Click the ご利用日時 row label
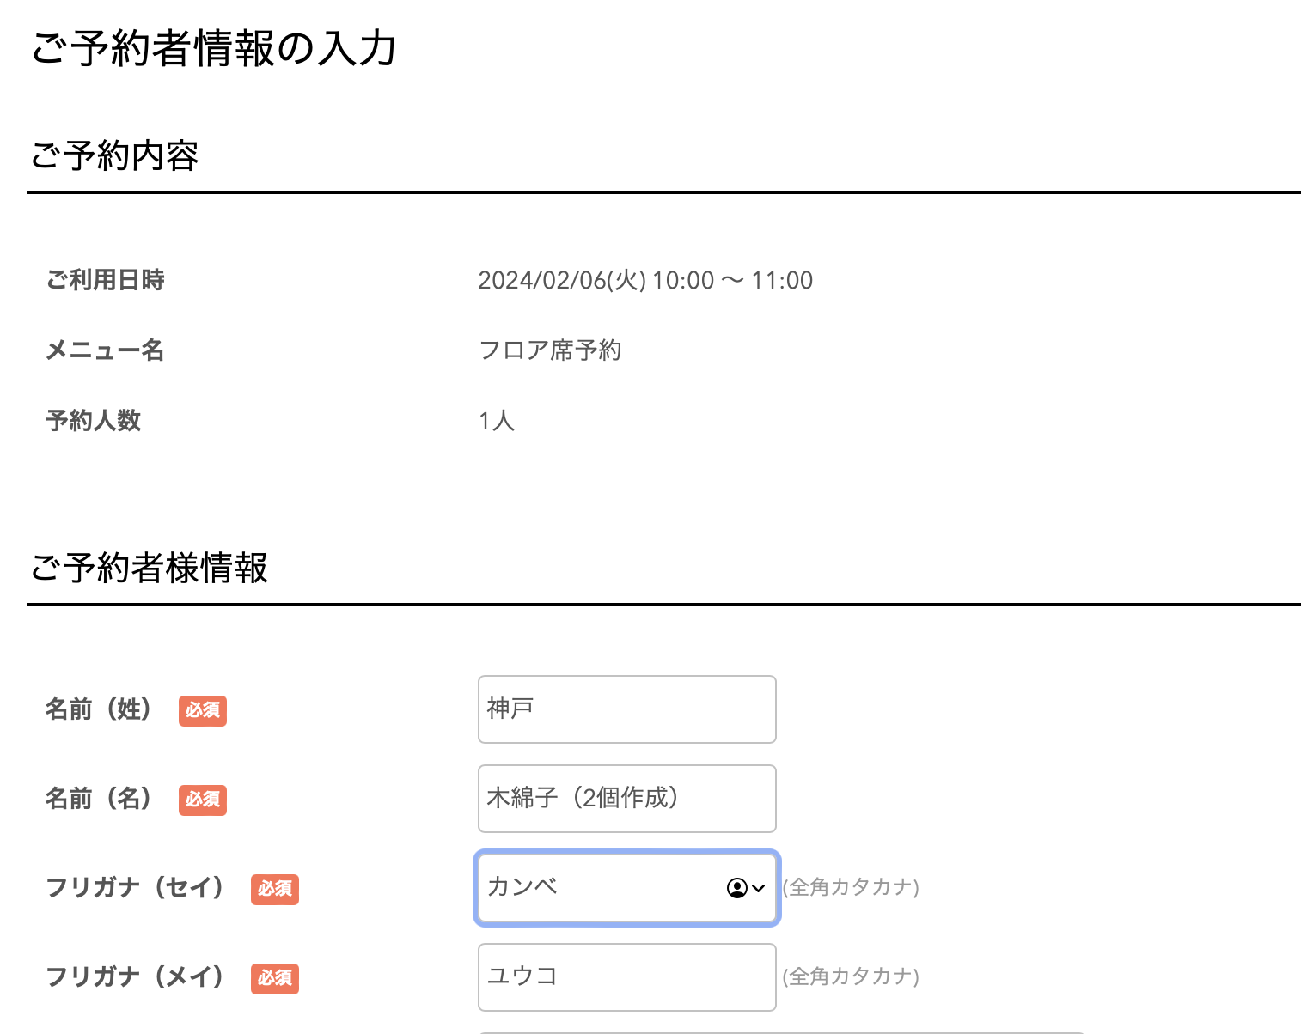Viewport: 1301px width, 1034px height. (x=105, y=280)
